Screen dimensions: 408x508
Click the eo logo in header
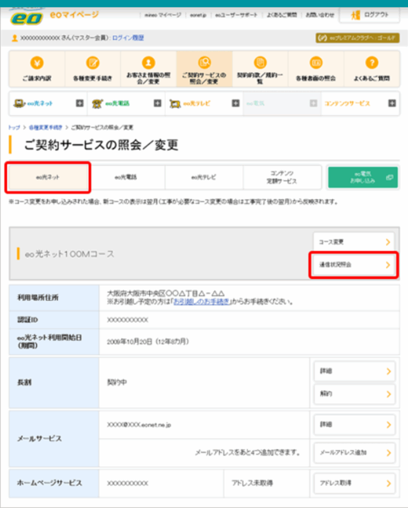pos(27,18)
